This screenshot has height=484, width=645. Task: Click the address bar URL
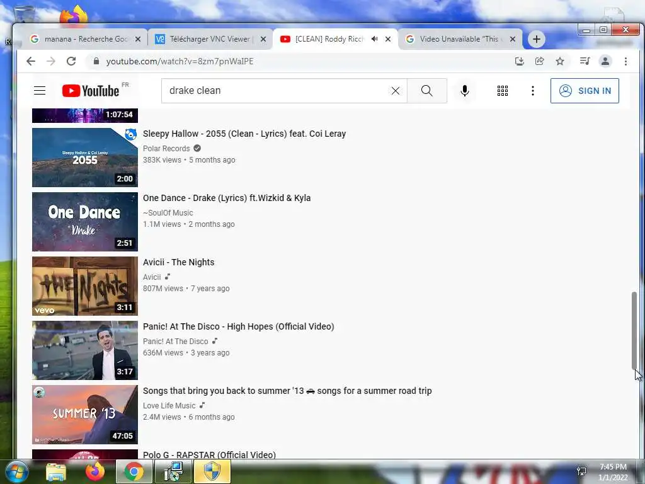180,61
